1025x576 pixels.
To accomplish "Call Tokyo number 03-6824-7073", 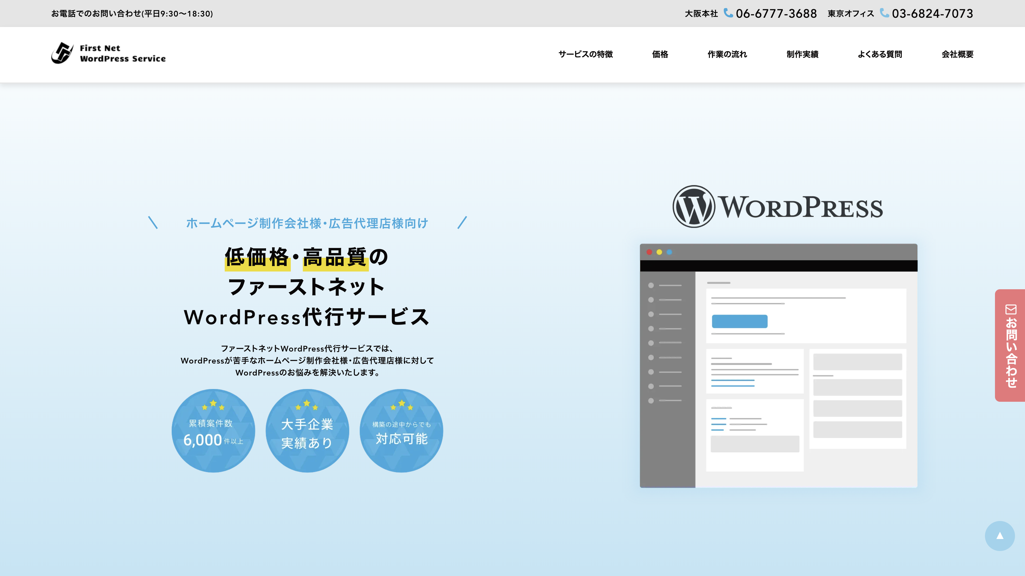I will point(932,13).
